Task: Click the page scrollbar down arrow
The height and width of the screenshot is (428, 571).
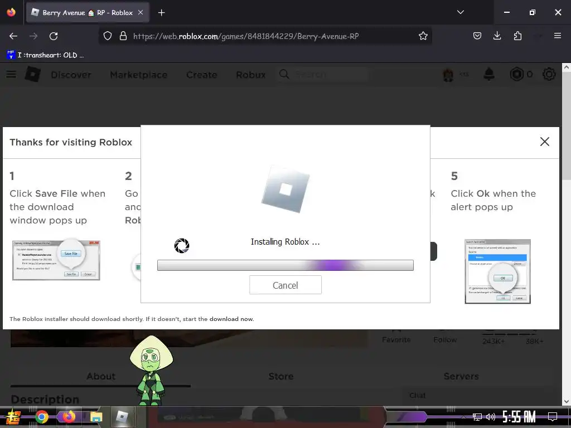Action: 567,401
